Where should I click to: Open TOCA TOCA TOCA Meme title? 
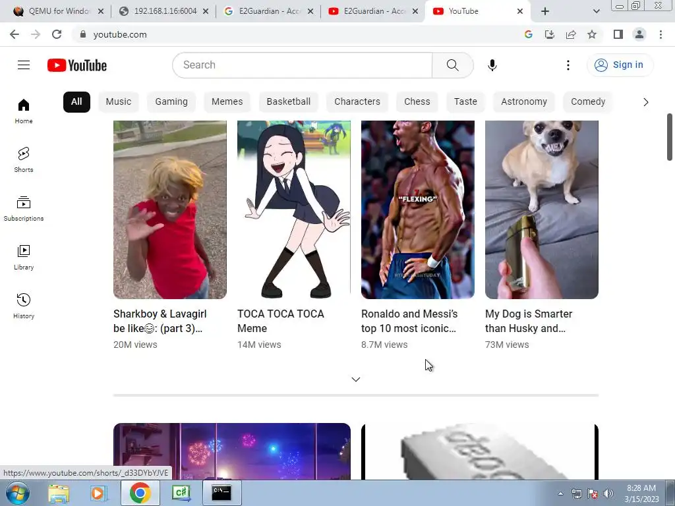(x=281, y=321)
